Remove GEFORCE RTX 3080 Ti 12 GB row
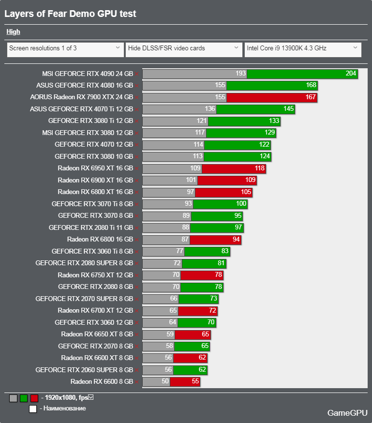Viewport: 372px width, 423px height. pyautogui.click(x=137, y=121)
